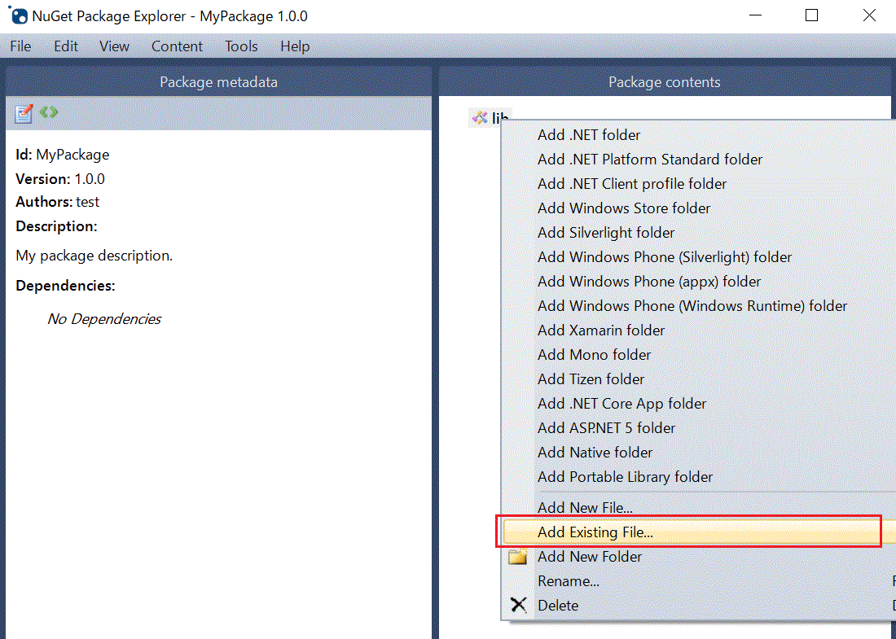
Task: Select Add Mono folder
Action: (x=698, y=355)
